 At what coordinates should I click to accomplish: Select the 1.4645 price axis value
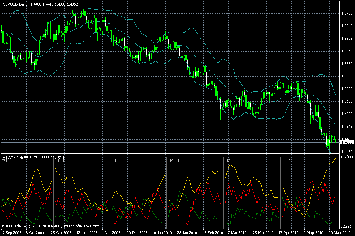click(347, 127)
